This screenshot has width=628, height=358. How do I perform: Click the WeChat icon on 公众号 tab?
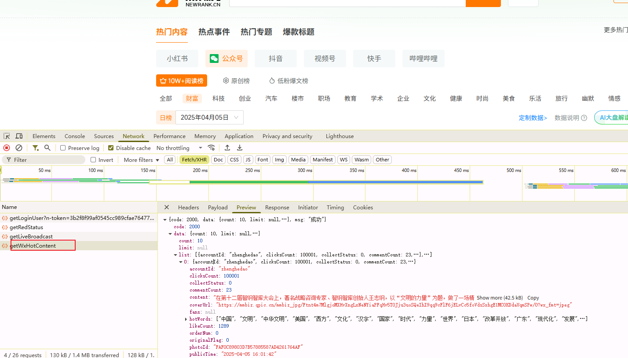[214, 58]
